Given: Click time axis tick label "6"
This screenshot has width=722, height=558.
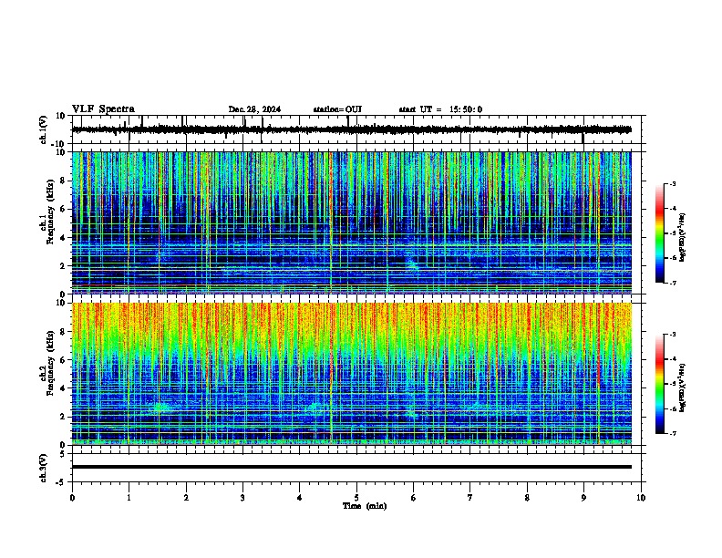Looking at the screenshot, I should tap(413, 498).
